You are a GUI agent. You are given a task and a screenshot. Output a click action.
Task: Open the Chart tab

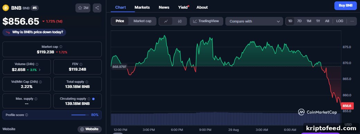pos(120,7)
